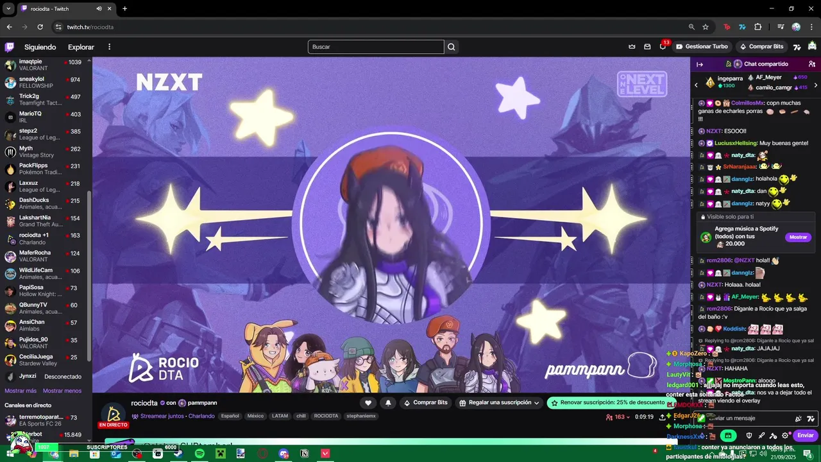Go to previous leaderboard entry arrow

(x=697, y=85)
